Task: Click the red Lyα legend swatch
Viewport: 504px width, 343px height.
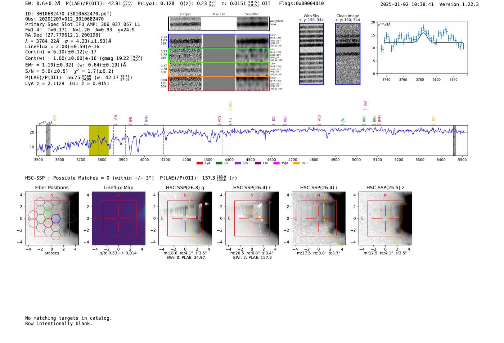Action: click(199, 163)
